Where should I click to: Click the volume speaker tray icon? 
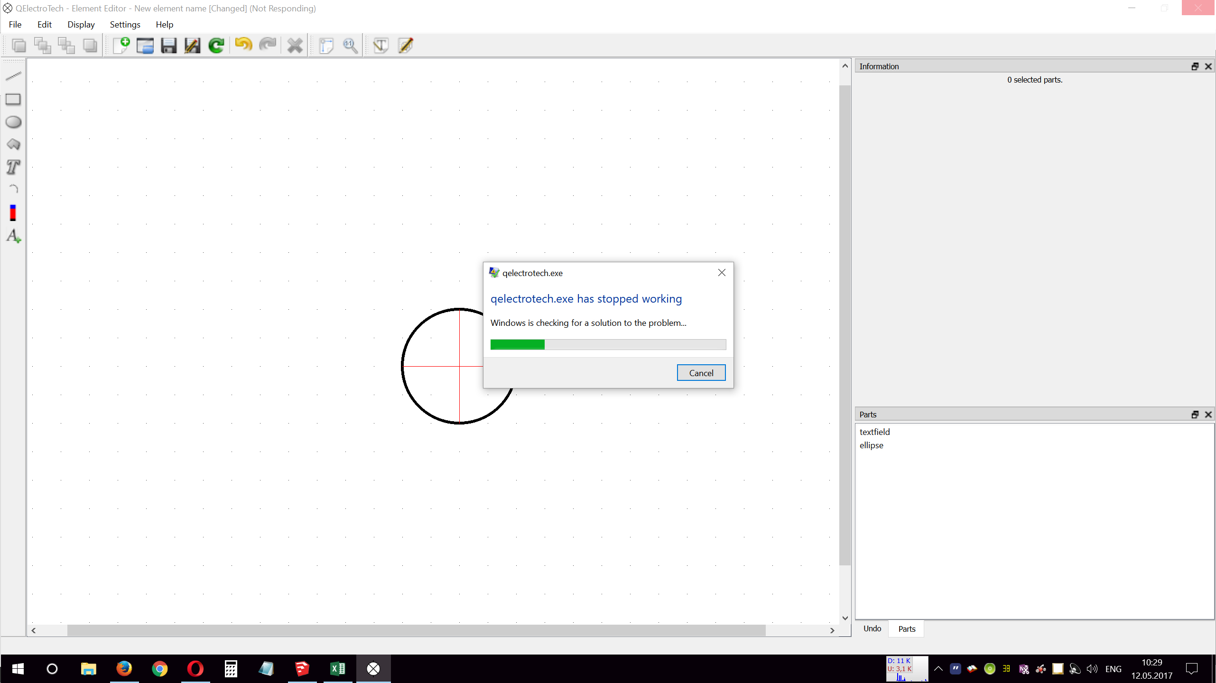pos(1092,669)
